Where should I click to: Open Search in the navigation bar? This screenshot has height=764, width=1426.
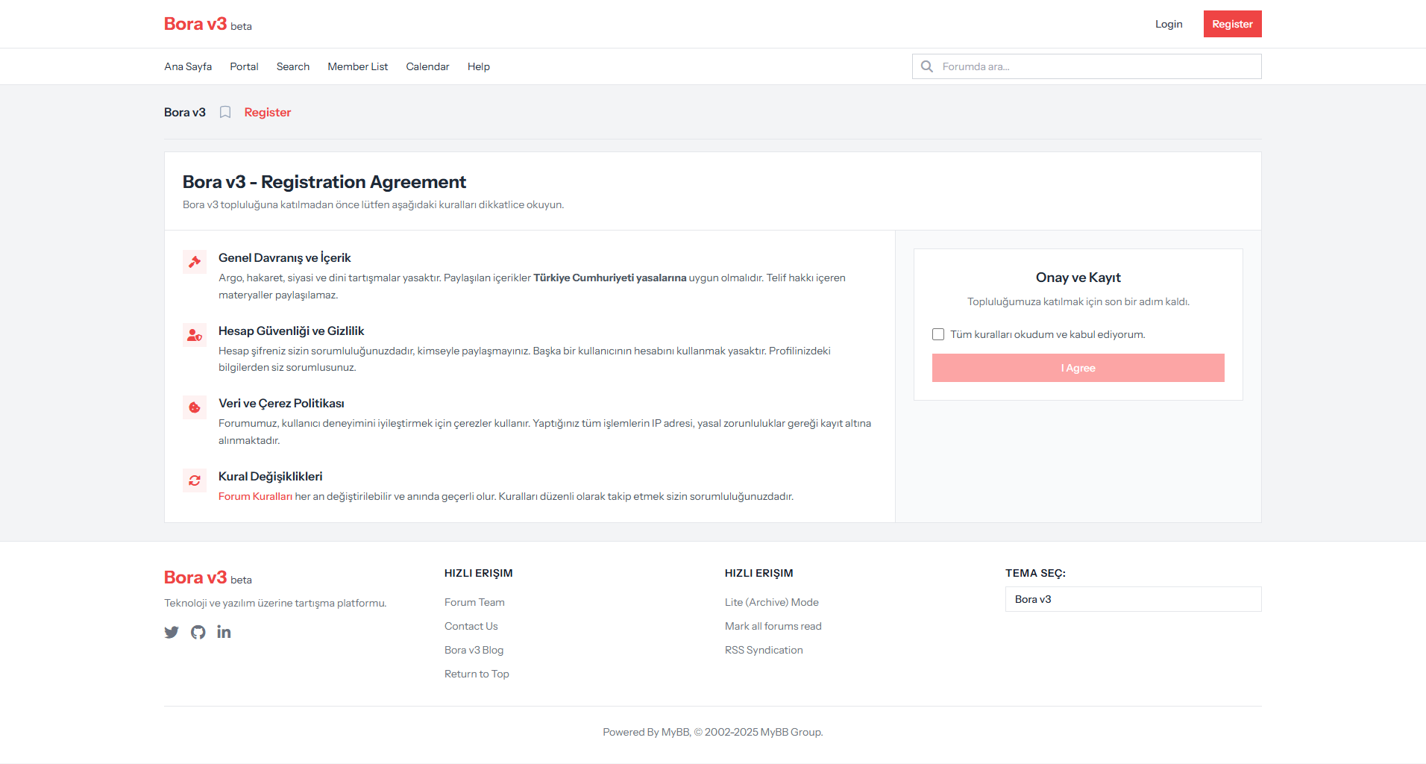pos(293,66)
